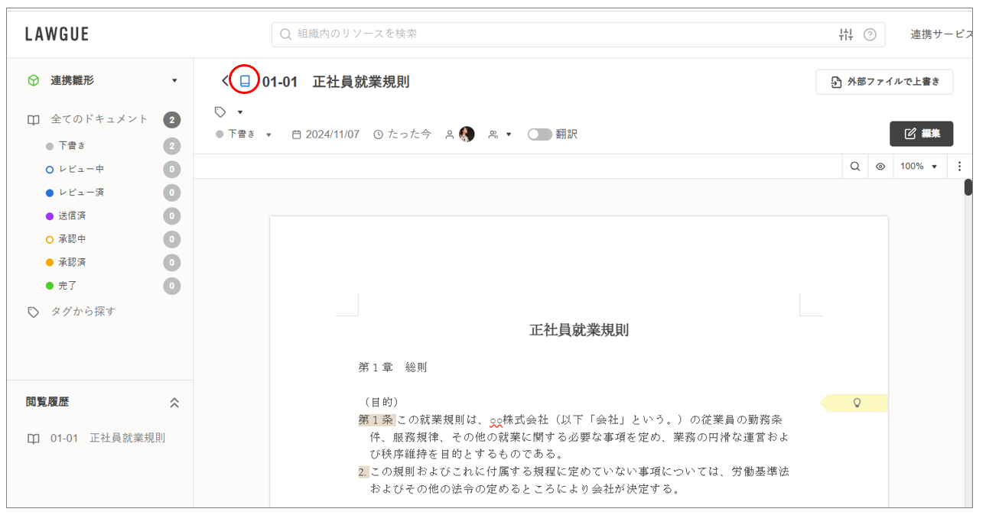Open the 100% zoom dropdown

[x=918, y=167]
